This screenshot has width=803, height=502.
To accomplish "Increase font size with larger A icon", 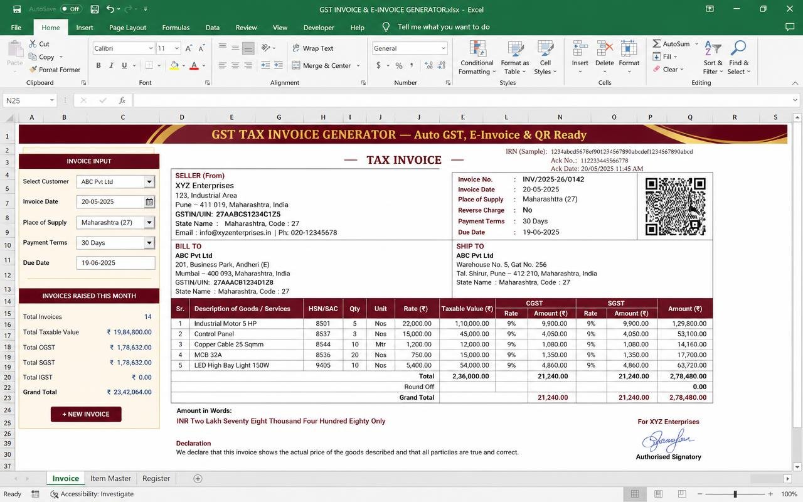I will tap(189, 48).
